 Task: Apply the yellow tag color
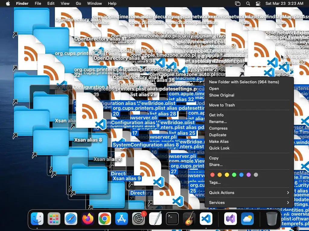pos(227,175)
